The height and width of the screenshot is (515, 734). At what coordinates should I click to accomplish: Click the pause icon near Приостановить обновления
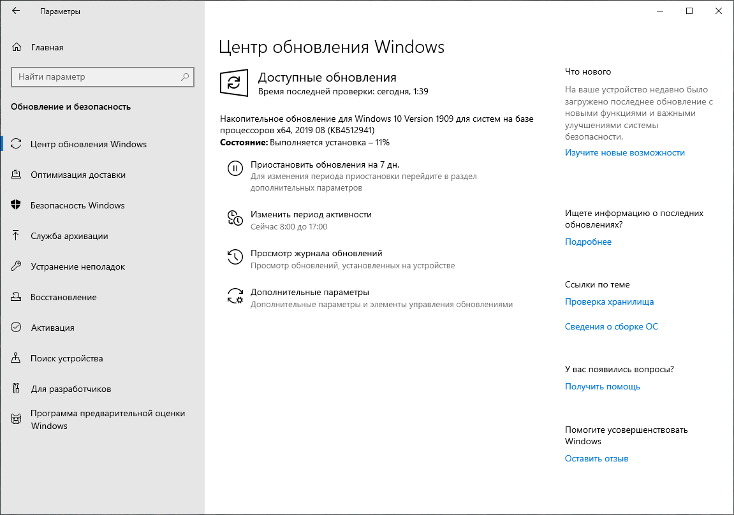pyautogui.click(x=235, y=170)
